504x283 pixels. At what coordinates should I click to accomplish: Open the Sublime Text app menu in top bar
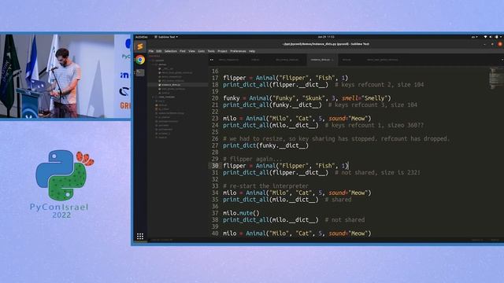166,37
